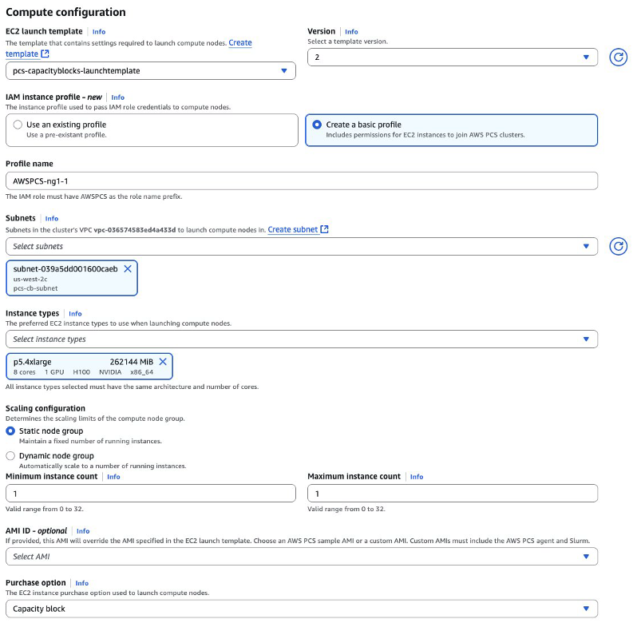Open the Select AMI dropdown
The image size is (637, 627).
301,557
